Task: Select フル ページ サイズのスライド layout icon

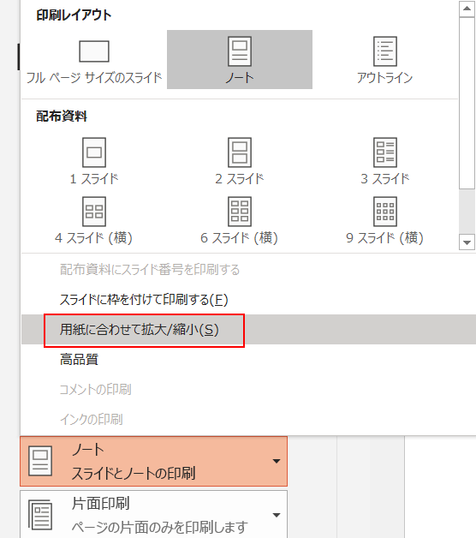Action: pos(94,60)
